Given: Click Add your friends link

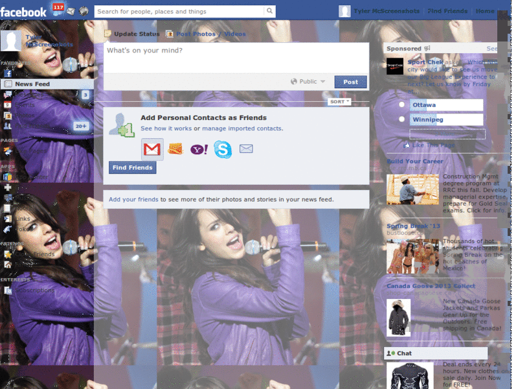Looking at the screenshot, I should point(133,200).
